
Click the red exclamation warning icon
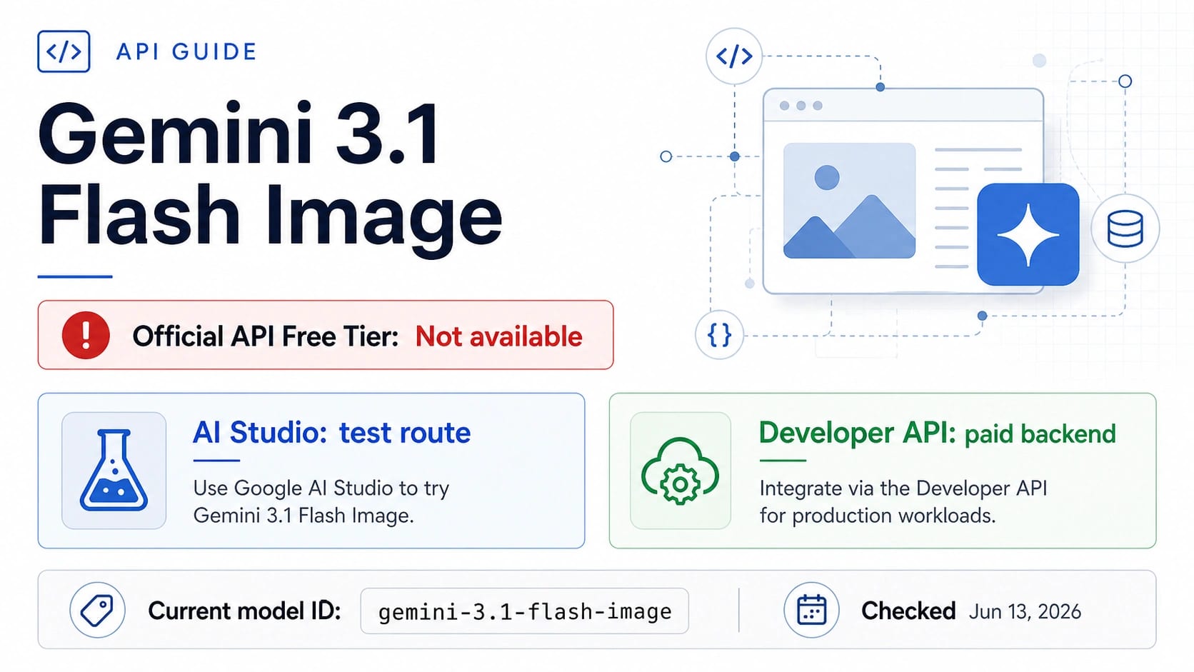point(86,335)
